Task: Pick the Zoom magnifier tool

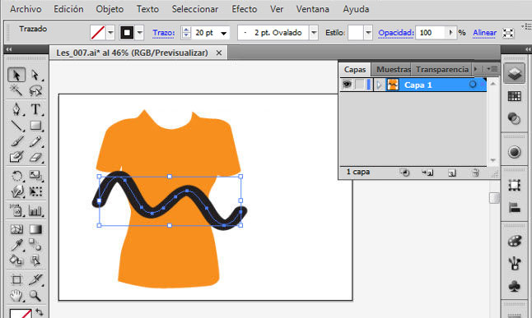Action: (x=35, y=296)
